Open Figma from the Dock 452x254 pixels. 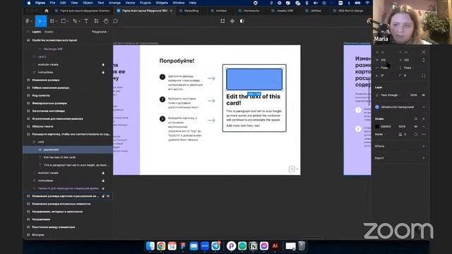pos(183,246)
